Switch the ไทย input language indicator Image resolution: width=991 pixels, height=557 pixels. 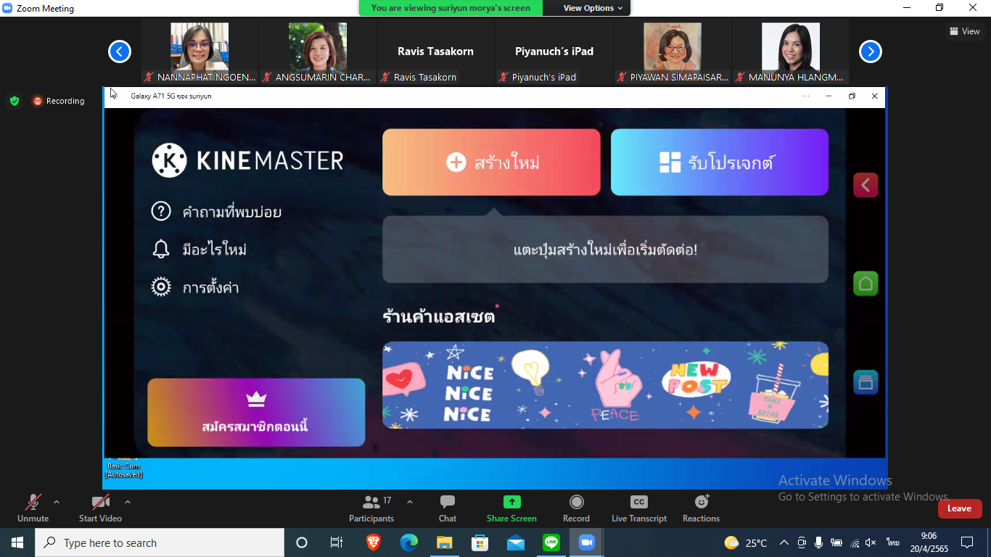(892, 542)
